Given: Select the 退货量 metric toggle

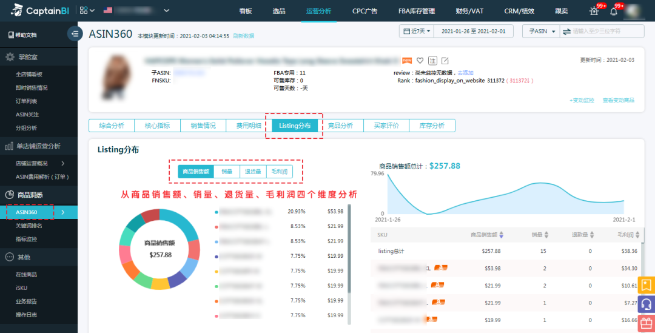Looking at the screenshot, I should (253, 172).
